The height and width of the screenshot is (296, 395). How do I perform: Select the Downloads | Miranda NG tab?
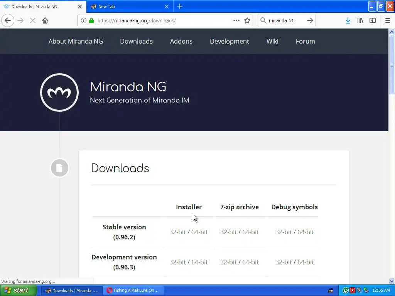click(x=43, y=6)
